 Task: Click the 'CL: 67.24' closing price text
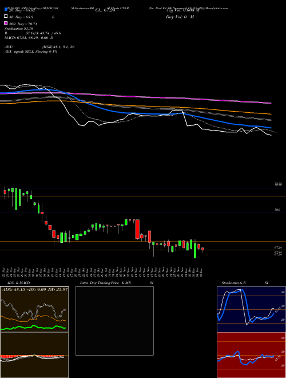coord(105,10)
